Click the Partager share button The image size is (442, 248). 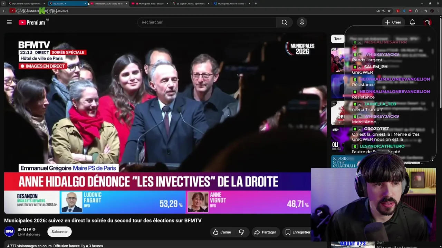pos(265,232)
